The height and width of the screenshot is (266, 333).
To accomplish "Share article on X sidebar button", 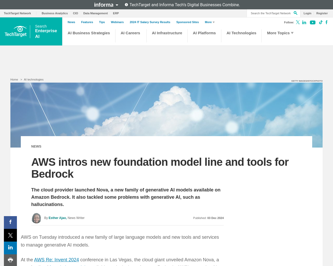I will click(x=10, y=235).
